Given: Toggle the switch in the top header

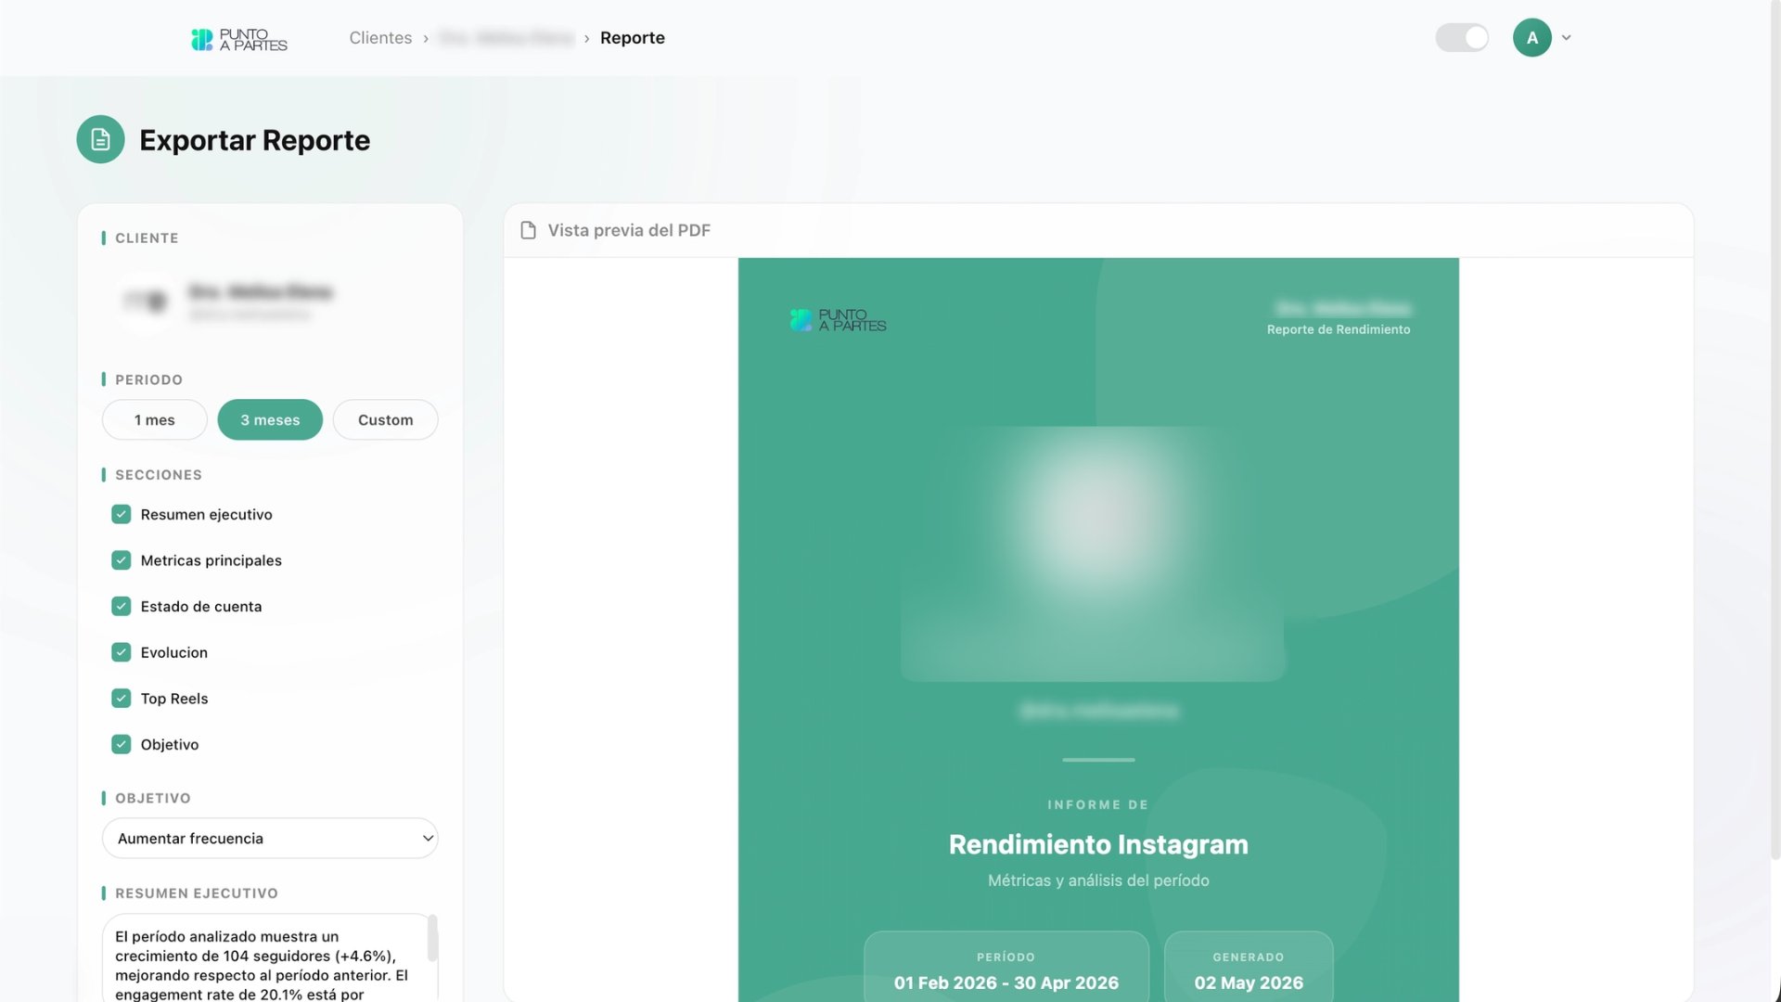Looking at the screenshot, I should pos(1462,38).
